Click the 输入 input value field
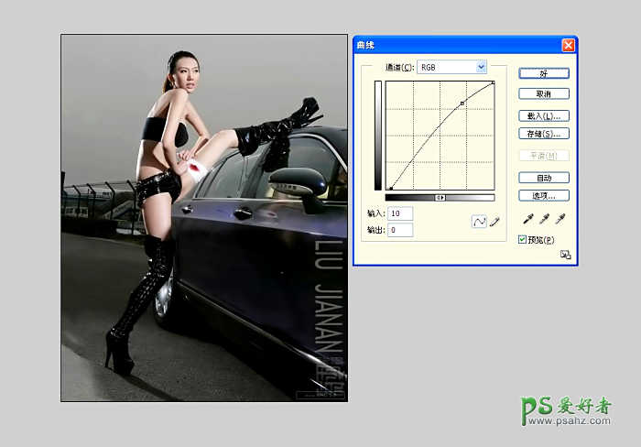The width and height of the screenshot is (641, 447). (400, 213)
